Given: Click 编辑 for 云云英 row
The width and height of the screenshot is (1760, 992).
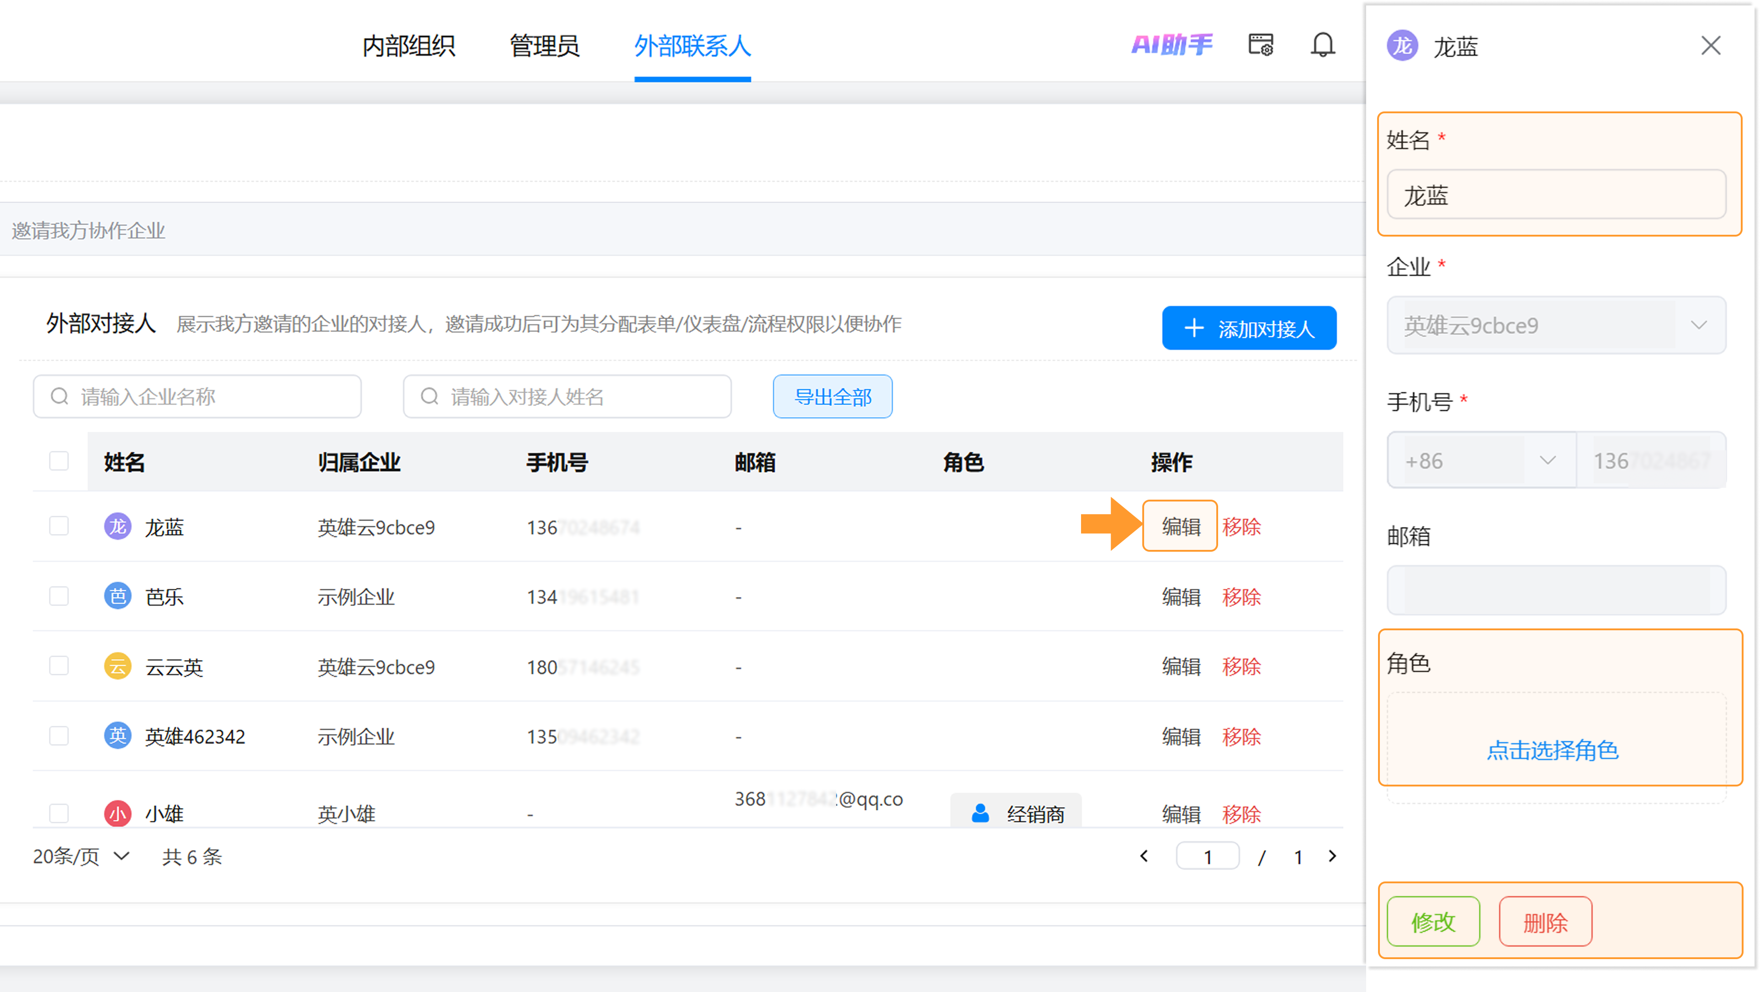Looking at the screenshot, I should pos(1181,665).
